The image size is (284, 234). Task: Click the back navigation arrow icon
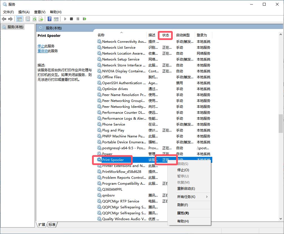(x=4, y=19)
